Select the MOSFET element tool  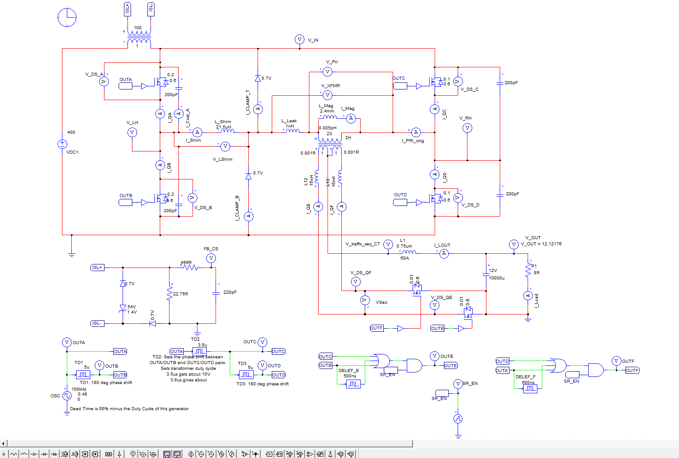tap(65, 454)
